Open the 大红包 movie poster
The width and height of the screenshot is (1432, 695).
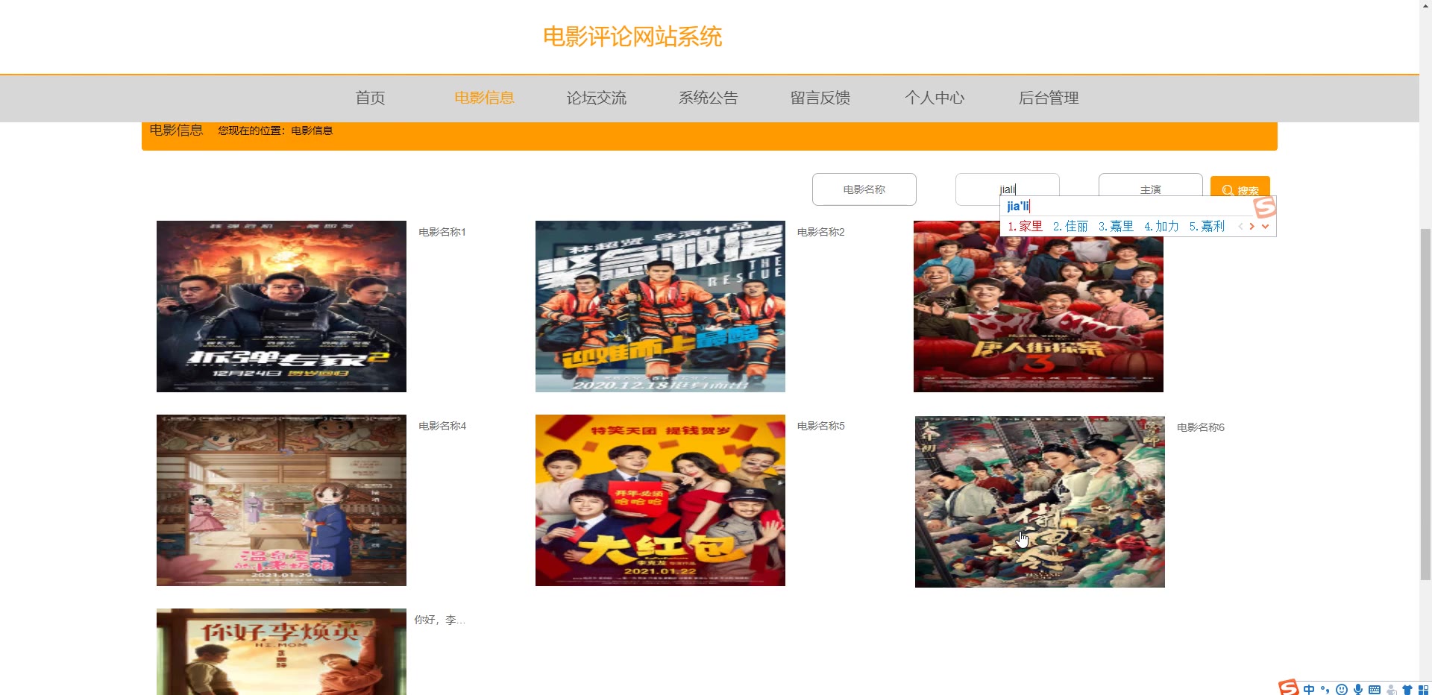point(660,500)
